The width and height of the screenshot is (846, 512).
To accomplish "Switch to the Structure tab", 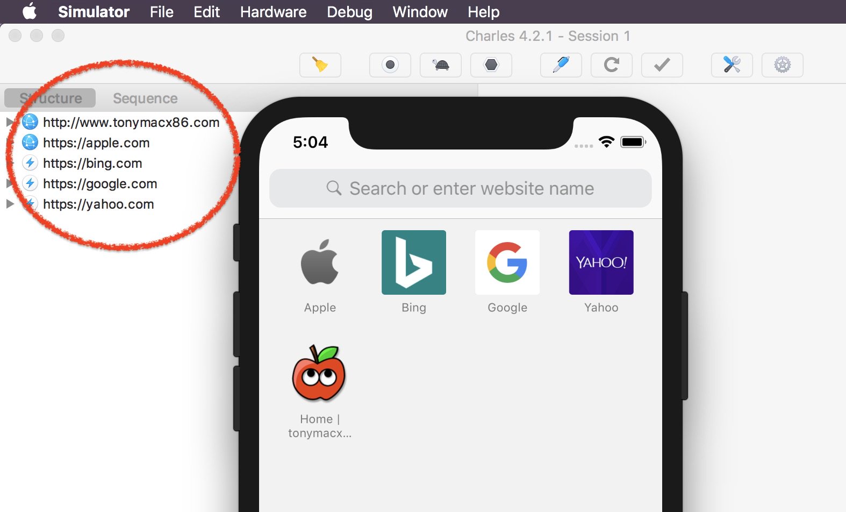I will 50,98.
